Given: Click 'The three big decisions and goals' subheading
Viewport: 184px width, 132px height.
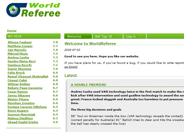Looking at the screenshot, I should 96,109.
